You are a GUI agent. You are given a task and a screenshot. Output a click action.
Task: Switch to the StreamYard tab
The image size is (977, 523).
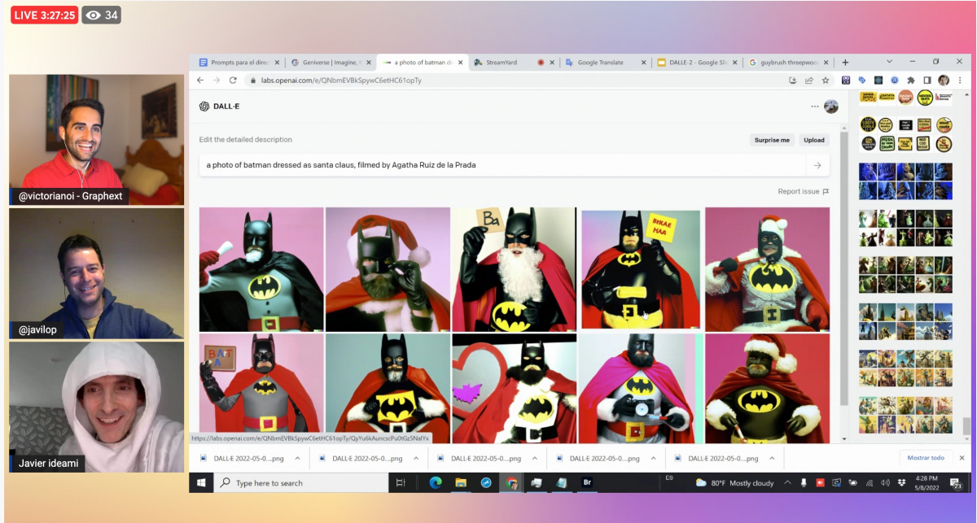pos(501,63)
